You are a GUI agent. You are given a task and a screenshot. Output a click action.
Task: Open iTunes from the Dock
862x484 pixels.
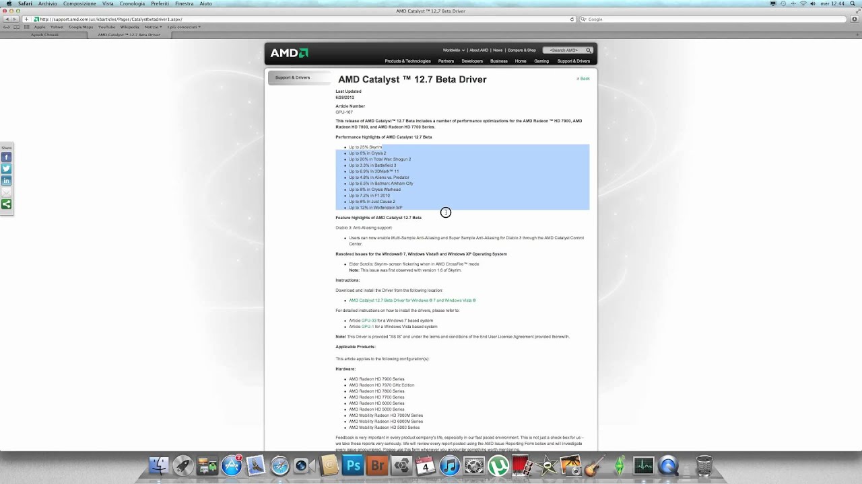click(x=450, y=465)
